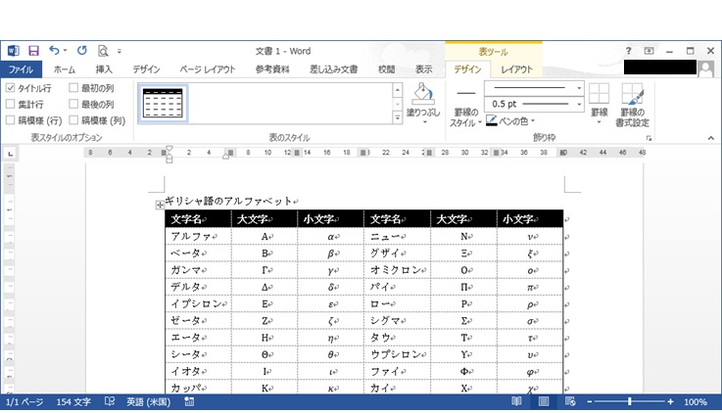Viewport: 722px width, 413px height.
Task: Click the zoom slider handle
Action: (630, 401)
